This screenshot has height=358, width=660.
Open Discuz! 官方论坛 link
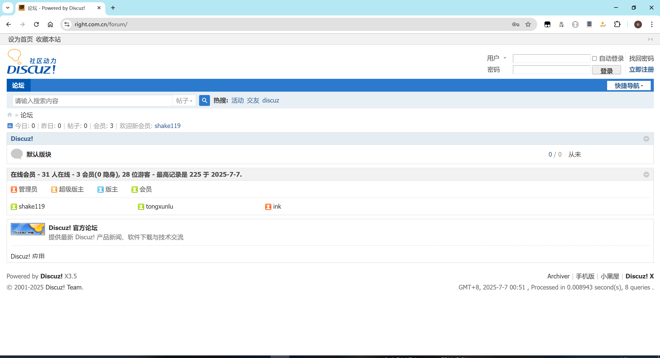pos(73,228)
